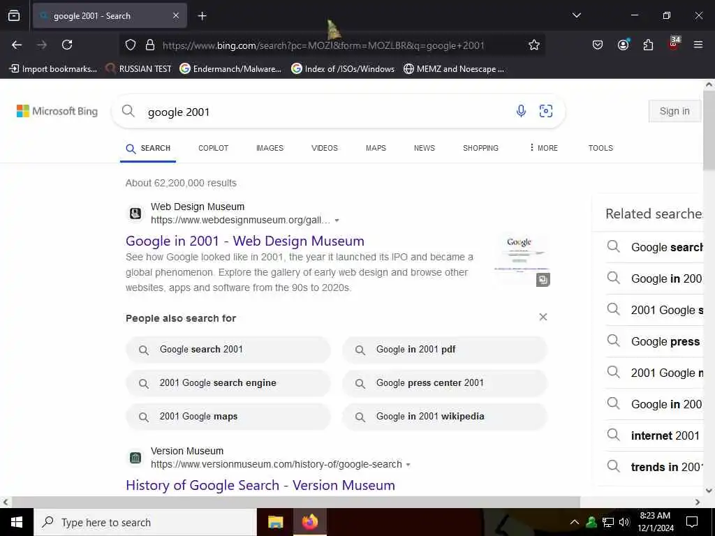Open the Firefox hamburger application menu

click(698, 45)
